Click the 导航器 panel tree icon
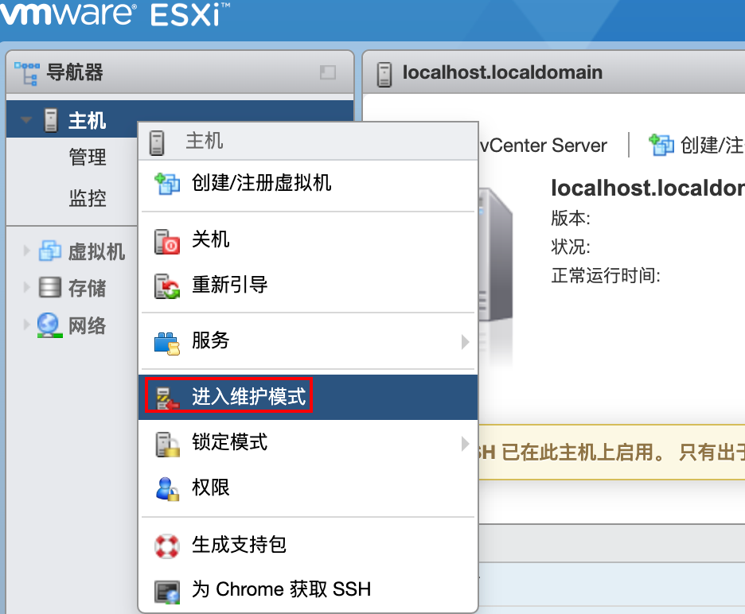The width and height of the screenshot is (745, 614). coord(25,72)
